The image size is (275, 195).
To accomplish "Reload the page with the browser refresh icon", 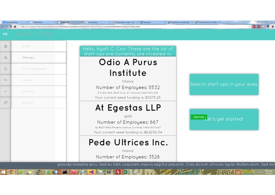I will [11, 26].
